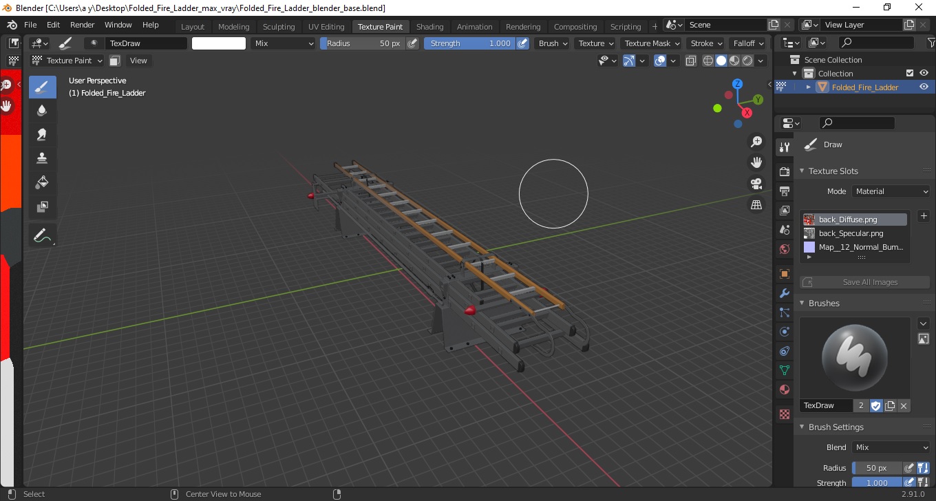Image resolution: width=936 pixels, height=501 pixels.
Task: Click the X axis on navigation gizmo
Action: (x=747, y=113)
